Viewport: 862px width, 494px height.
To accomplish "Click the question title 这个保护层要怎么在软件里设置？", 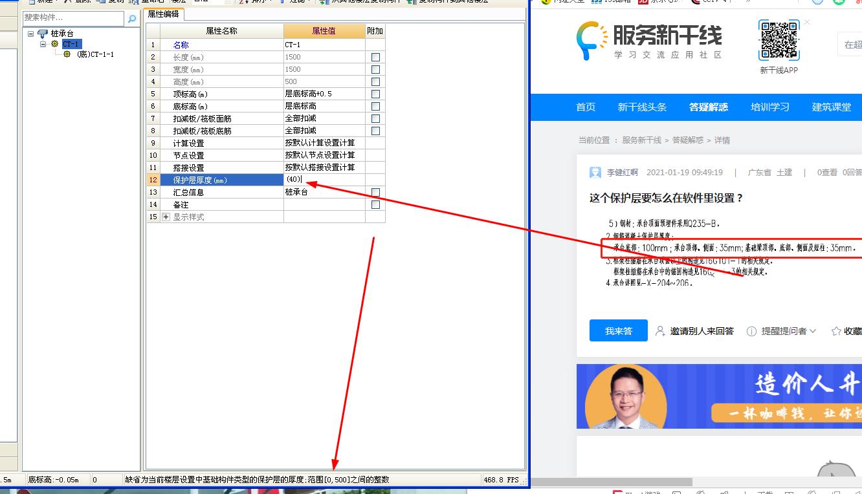I will tap(667, 198).
